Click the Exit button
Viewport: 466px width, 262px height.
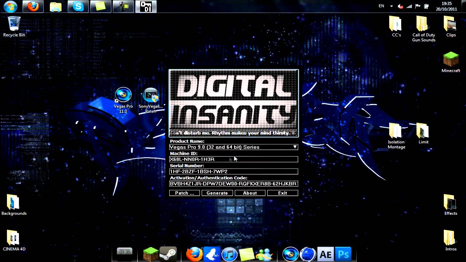(x=283, y=193)
